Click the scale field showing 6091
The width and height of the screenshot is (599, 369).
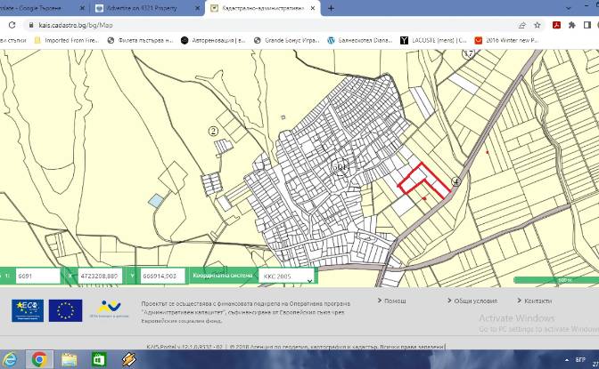37,276
